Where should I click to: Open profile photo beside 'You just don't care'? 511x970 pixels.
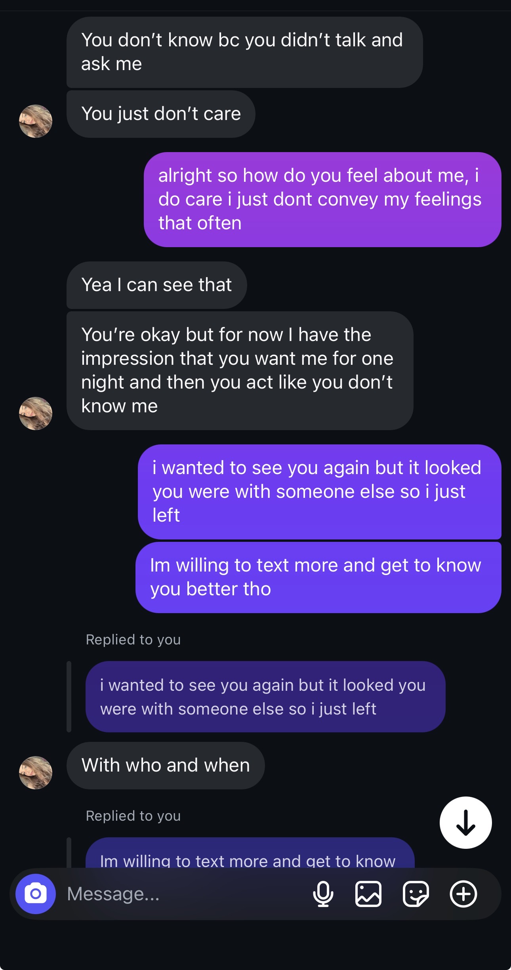coord(36,121)
